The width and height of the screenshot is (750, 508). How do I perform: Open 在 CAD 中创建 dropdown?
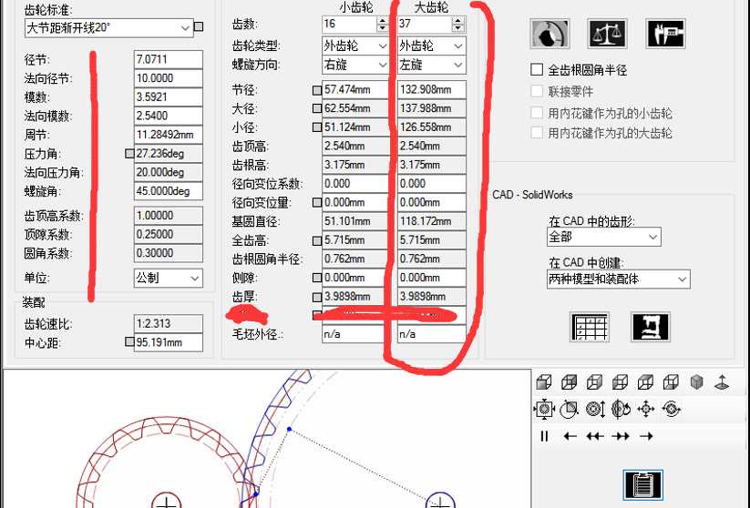[619, 279]
